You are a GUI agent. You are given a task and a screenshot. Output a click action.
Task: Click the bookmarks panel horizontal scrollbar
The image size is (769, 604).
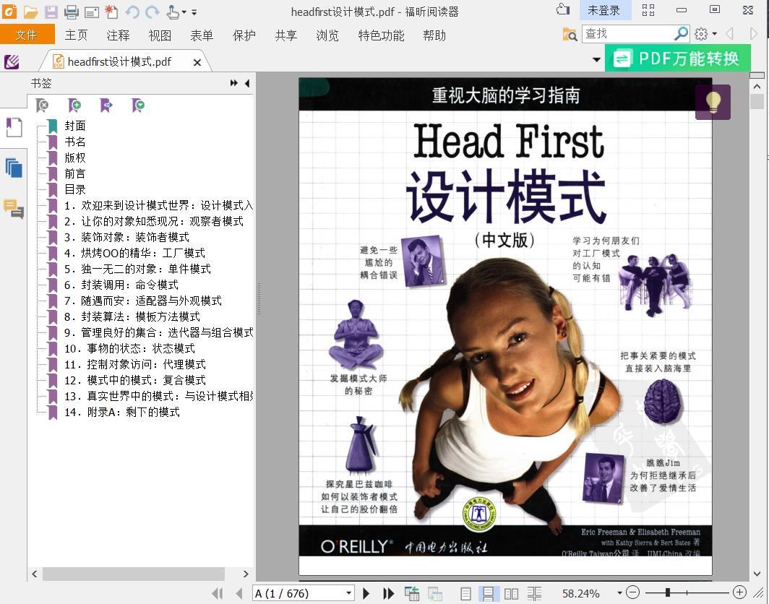pos(134,574)
